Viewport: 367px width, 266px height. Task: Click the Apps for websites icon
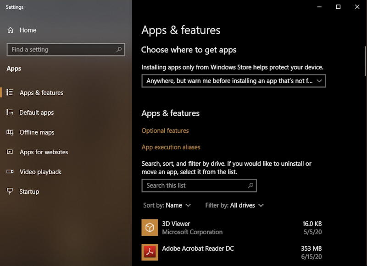(x=10, y=152)
